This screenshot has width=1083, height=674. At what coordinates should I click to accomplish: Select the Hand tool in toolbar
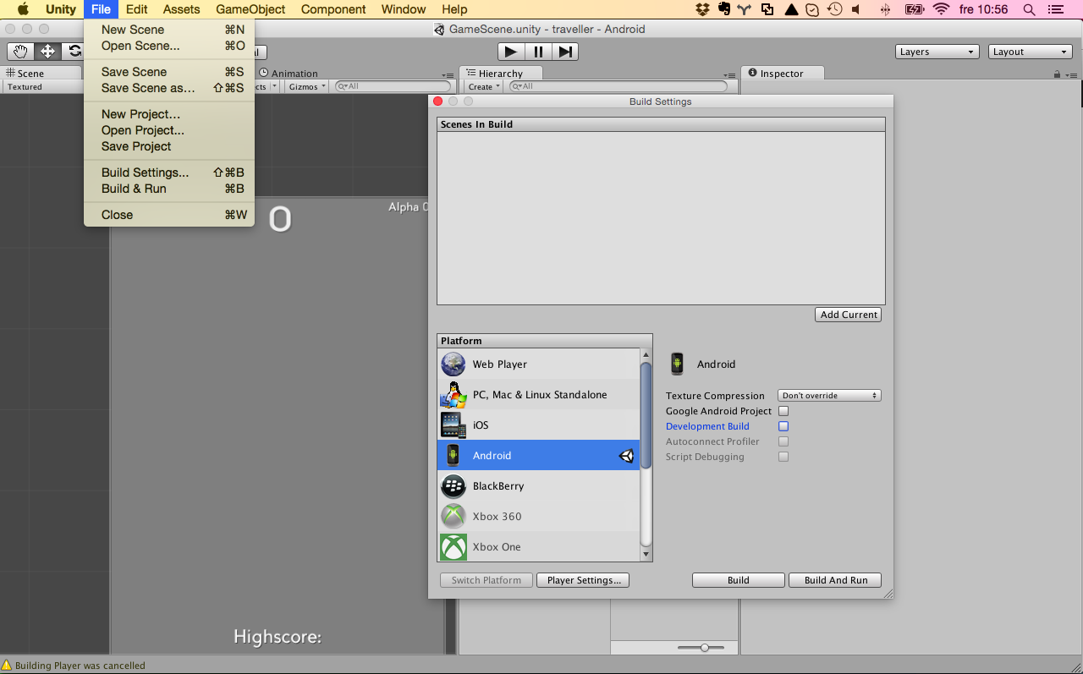pyautogui.click(x=20, y=52)
